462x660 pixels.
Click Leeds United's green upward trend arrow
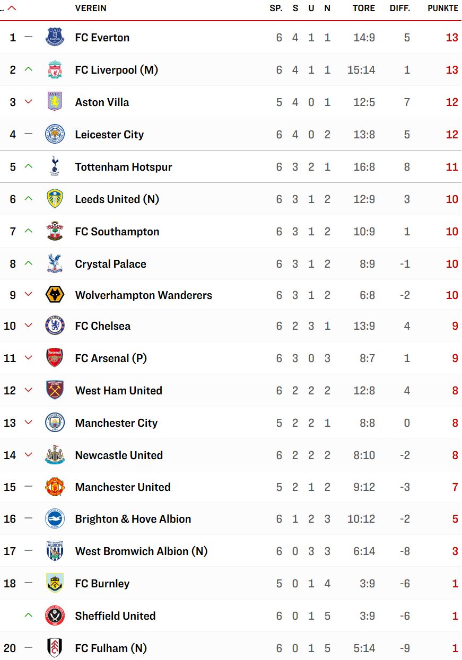pyautogui.click(x=29, y=199)
